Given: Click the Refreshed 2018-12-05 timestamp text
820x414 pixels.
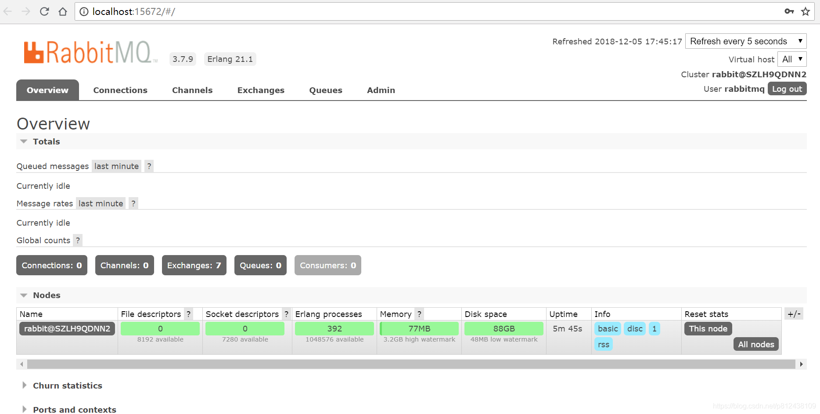Looking at the screenshot, I should [617, 41].
